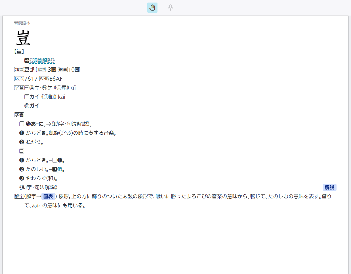Toggle the hand tool highlighted state off
351x274 pixels.
(152, 8)
